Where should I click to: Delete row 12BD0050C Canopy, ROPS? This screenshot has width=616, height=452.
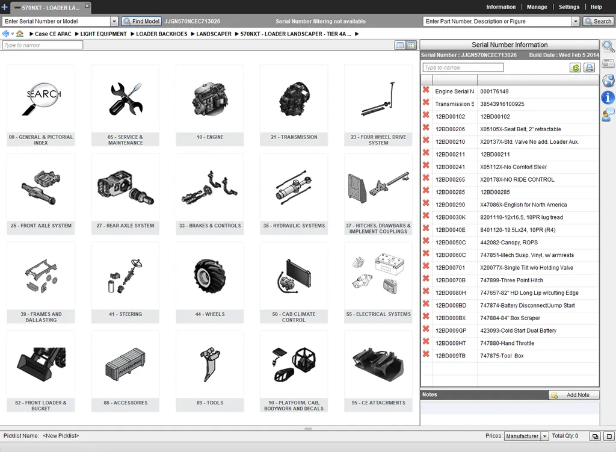[x=426, y=241]
